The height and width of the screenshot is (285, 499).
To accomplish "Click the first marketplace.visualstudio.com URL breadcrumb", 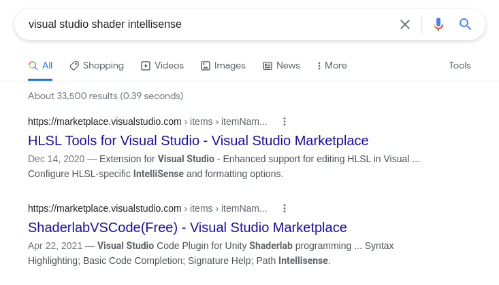I will click(x=105, y=121).
